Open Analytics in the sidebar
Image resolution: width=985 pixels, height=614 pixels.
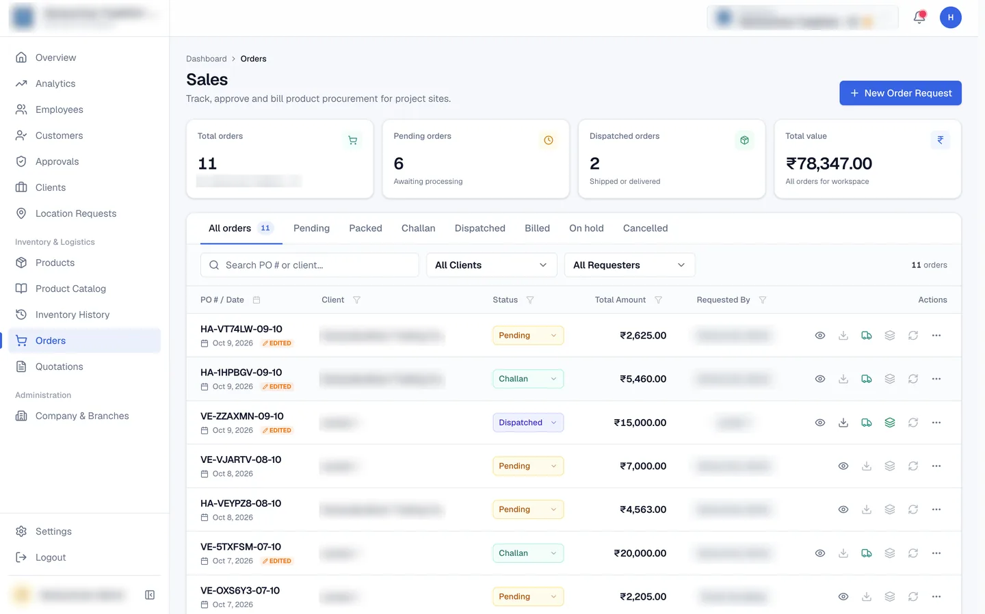click(x=85, y=83)
